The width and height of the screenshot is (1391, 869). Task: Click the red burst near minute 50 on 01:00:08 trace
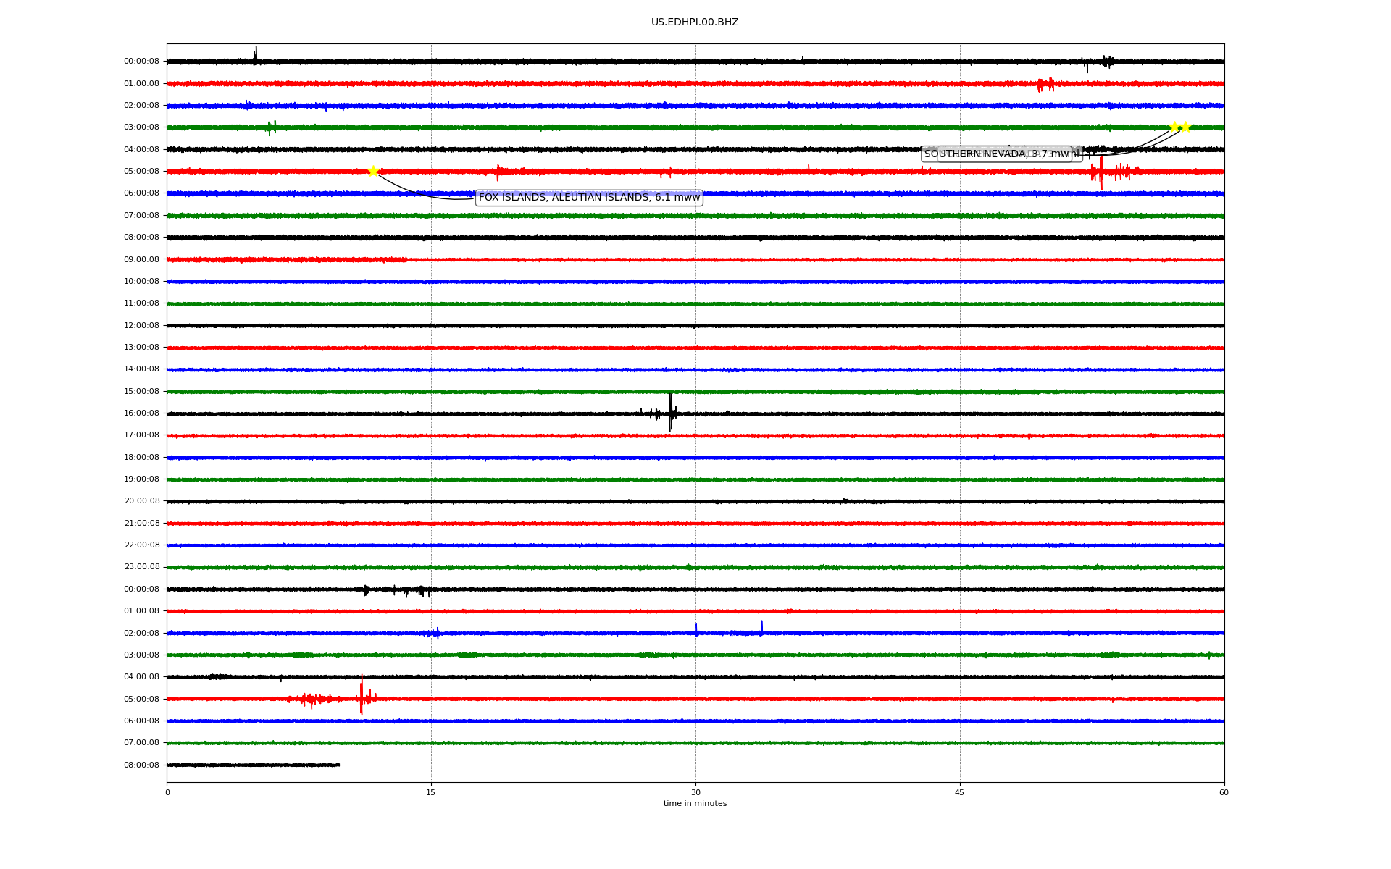[1045, 85]
